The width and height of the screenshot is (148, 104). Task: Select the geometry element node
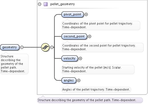10,47
